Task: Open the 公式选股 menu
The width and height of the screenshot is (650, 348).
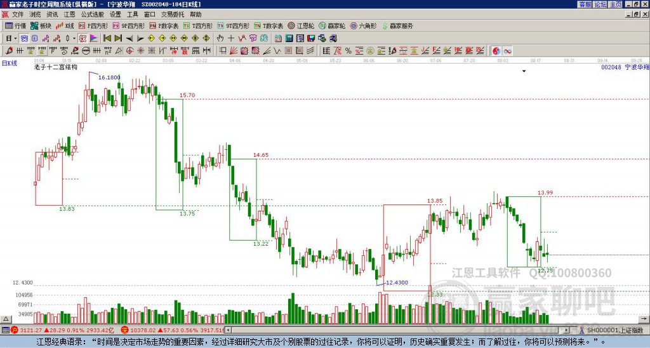Action: 92,15
